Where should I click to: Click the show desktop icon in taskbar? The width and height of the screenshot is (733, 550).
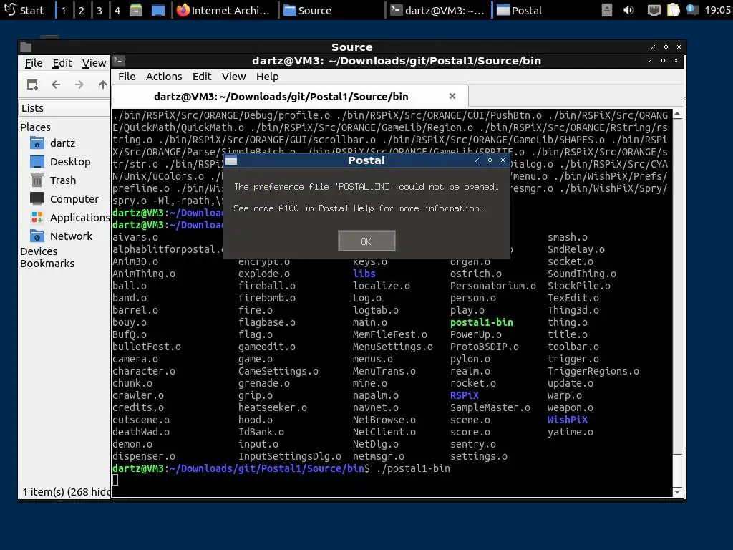coord(158,10)
